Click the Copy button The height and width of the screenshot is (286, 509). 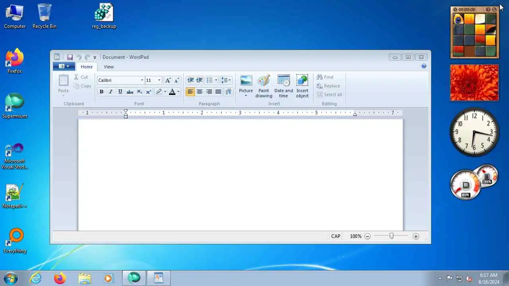(82, 86)
